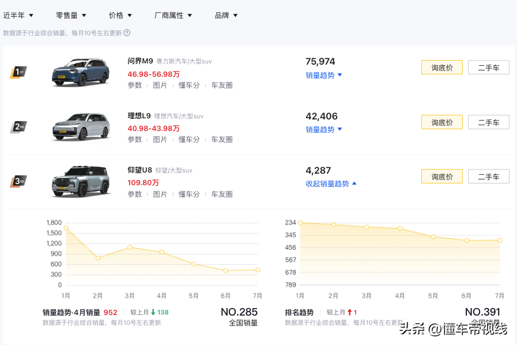517x345 pixels.
Task: Click the number 1 ranking badge
Action: tap(20, 67)
